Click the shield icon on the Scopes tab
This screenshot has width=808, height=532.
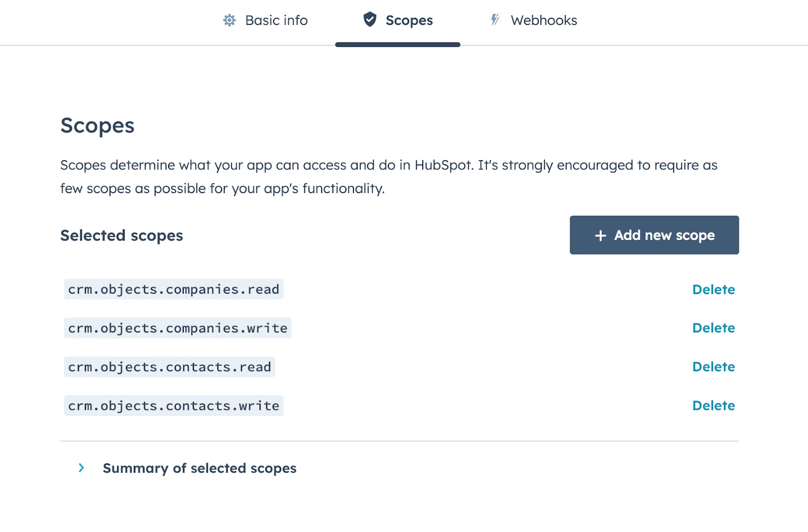[x=370, y=20]
